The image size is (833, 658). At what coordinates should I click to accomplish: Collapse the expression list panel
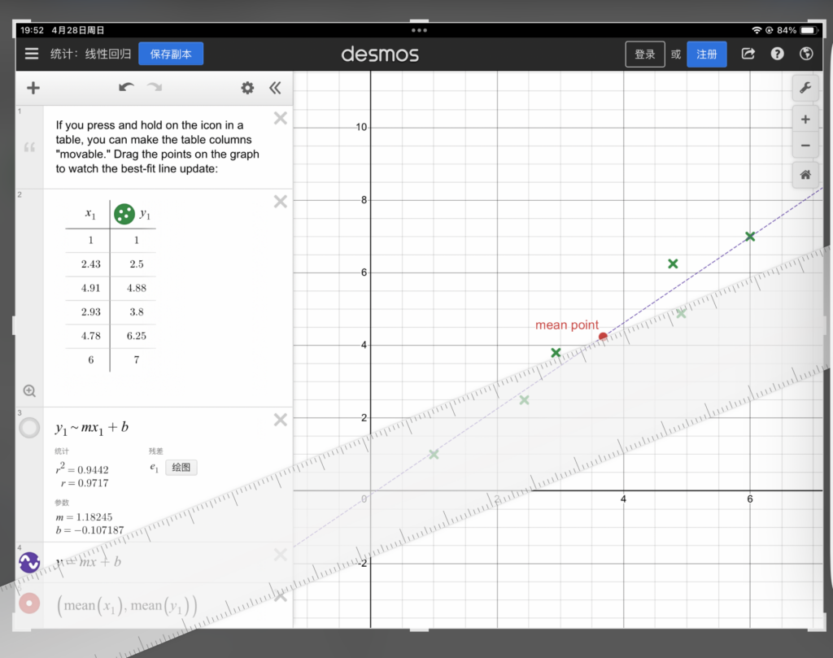click(x=275, y=88)
